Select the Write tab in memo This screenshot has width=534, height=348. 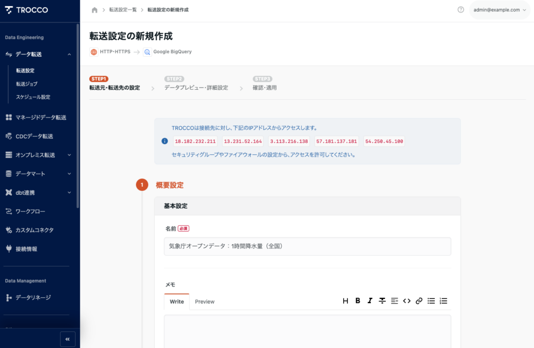tap(177, 302)
